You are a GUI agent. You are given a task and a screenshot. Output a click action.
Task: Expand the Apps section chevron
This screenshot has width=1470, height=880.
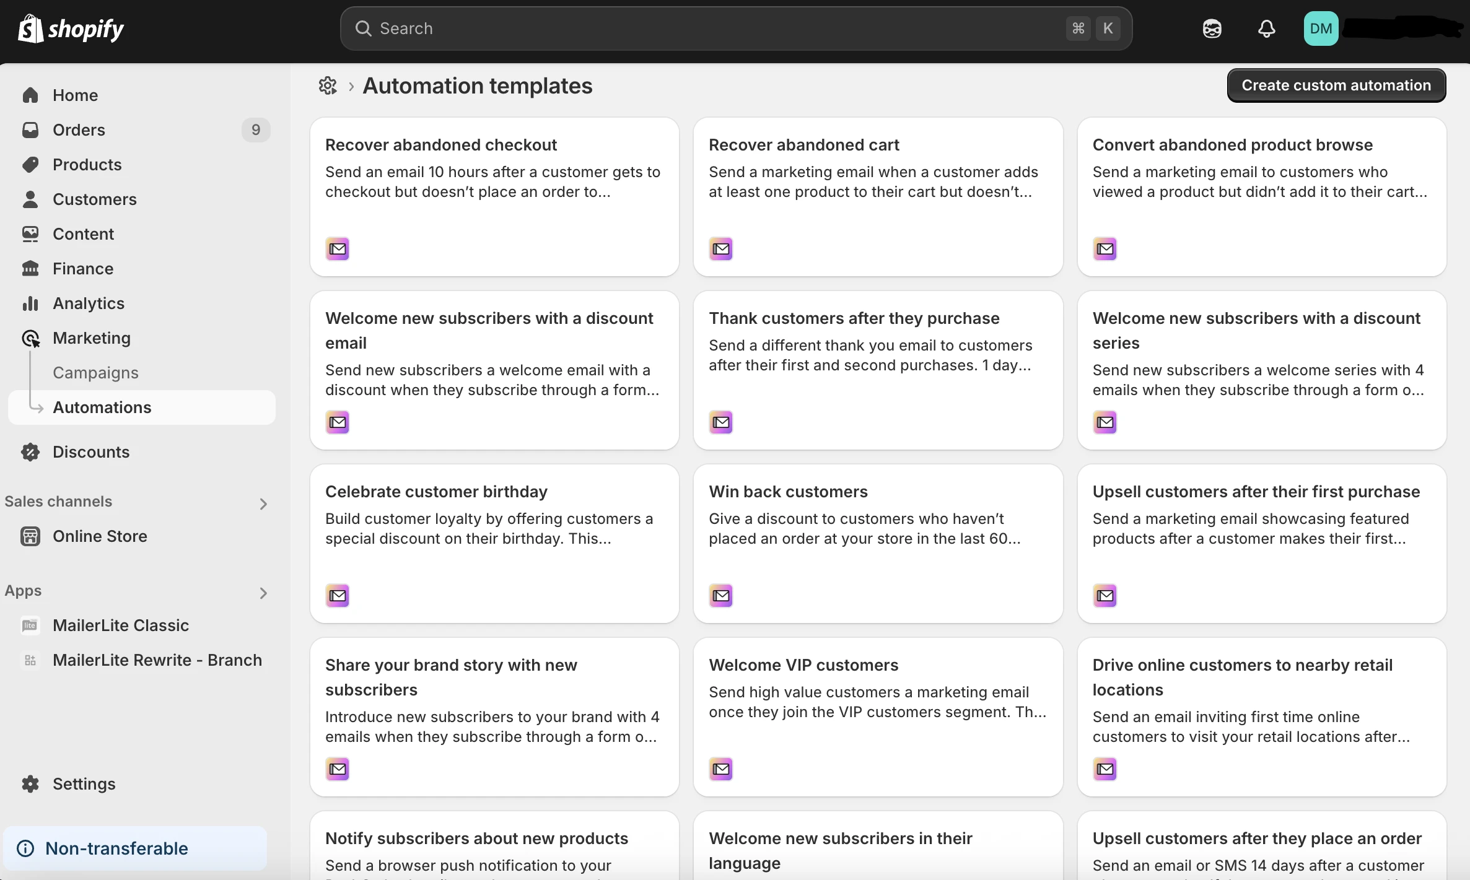tap(263, 593)
